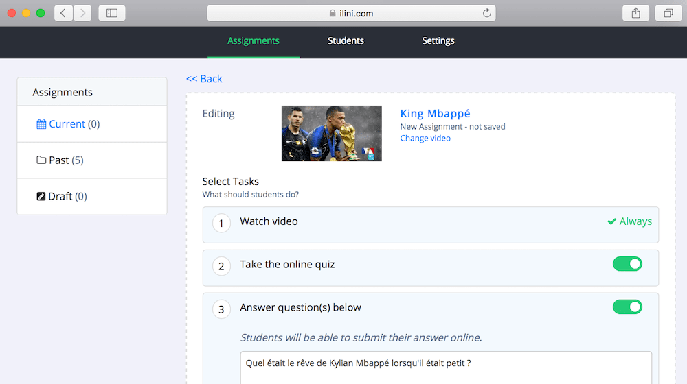Click the Safari forward arrow button
The image size is (687, 384).
82,13
